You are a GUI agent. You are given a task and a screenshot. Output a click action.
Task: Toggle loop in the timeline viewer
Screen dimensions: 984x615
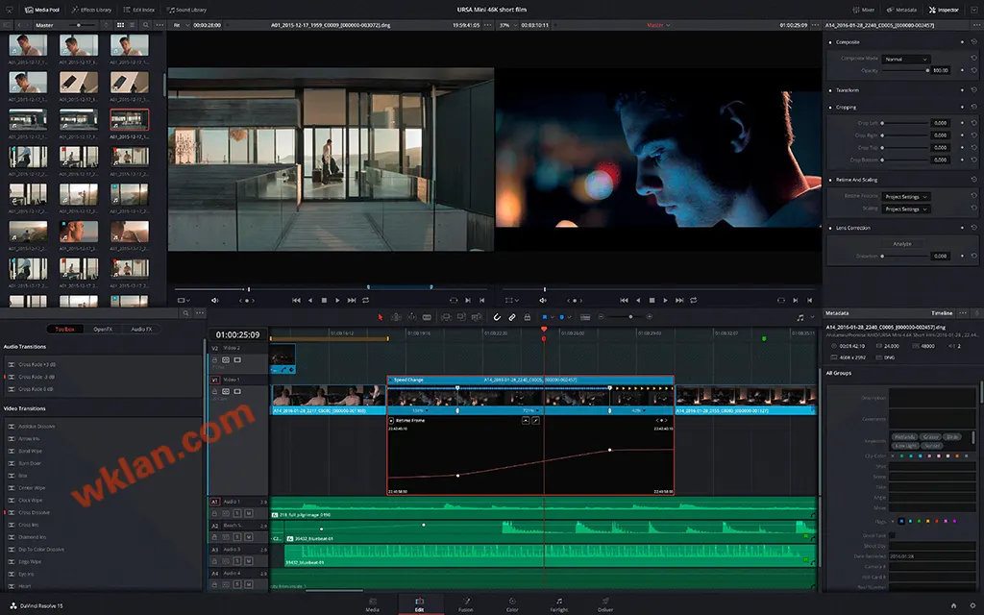(694, 300)
